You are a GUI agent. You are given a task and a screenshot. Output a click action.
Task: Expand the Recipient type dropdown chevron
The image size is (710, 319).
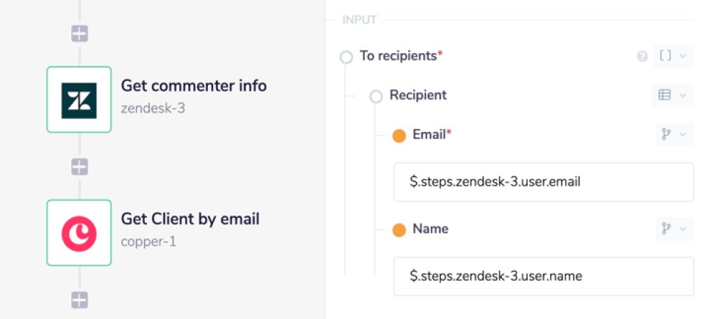click(x=683, y=95)
